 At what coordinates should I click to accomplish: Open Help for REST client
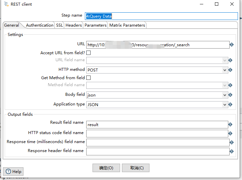pyautogui.click(x=13, y=171)
